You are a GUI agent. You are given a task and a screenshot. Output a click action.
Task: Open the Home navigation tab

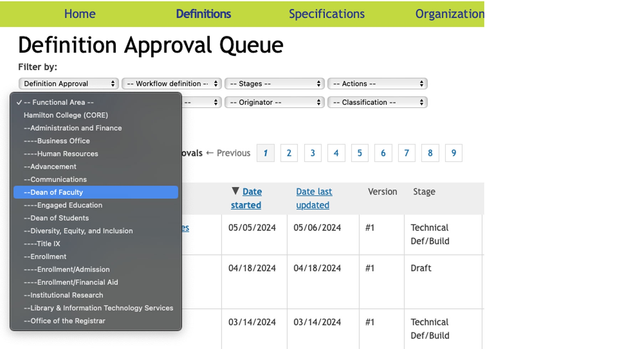tap(79, 14)
